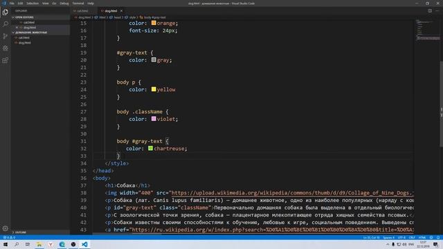Open the Manage gear at sidebar bottom
This screenshot has height=249, width=443.
(x=6, y=228)
